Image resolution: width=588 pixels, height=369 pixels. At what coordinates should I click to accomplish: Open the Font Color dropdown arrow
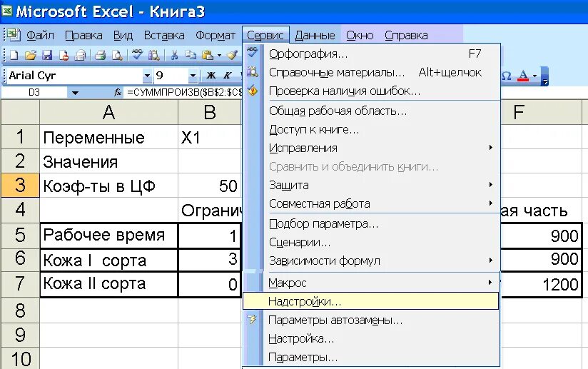[534, 76]
